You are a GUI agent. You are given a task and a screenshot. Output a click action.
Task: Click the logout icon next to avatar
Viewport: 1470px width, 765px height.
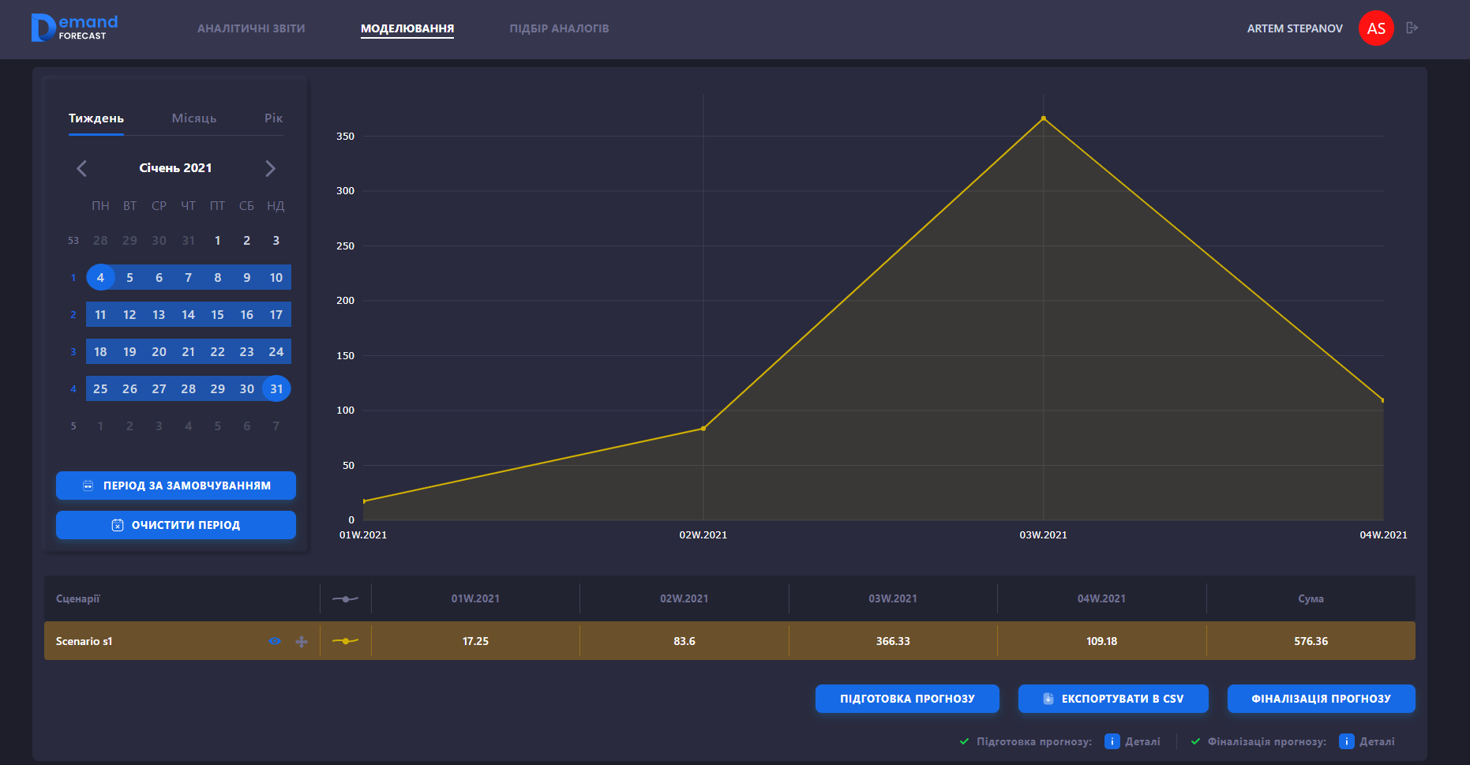[x=1412, y=28]
